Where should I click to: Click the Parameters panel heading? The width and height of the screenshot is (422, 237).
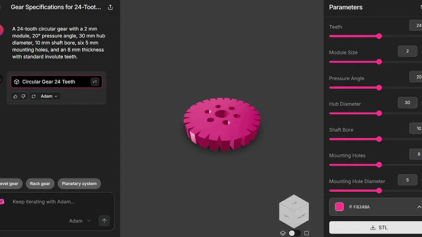tap(346, 7)
